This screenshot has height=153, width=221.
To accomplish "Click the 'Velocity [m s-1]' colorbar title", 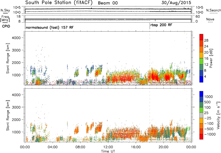I will [218, 115].
